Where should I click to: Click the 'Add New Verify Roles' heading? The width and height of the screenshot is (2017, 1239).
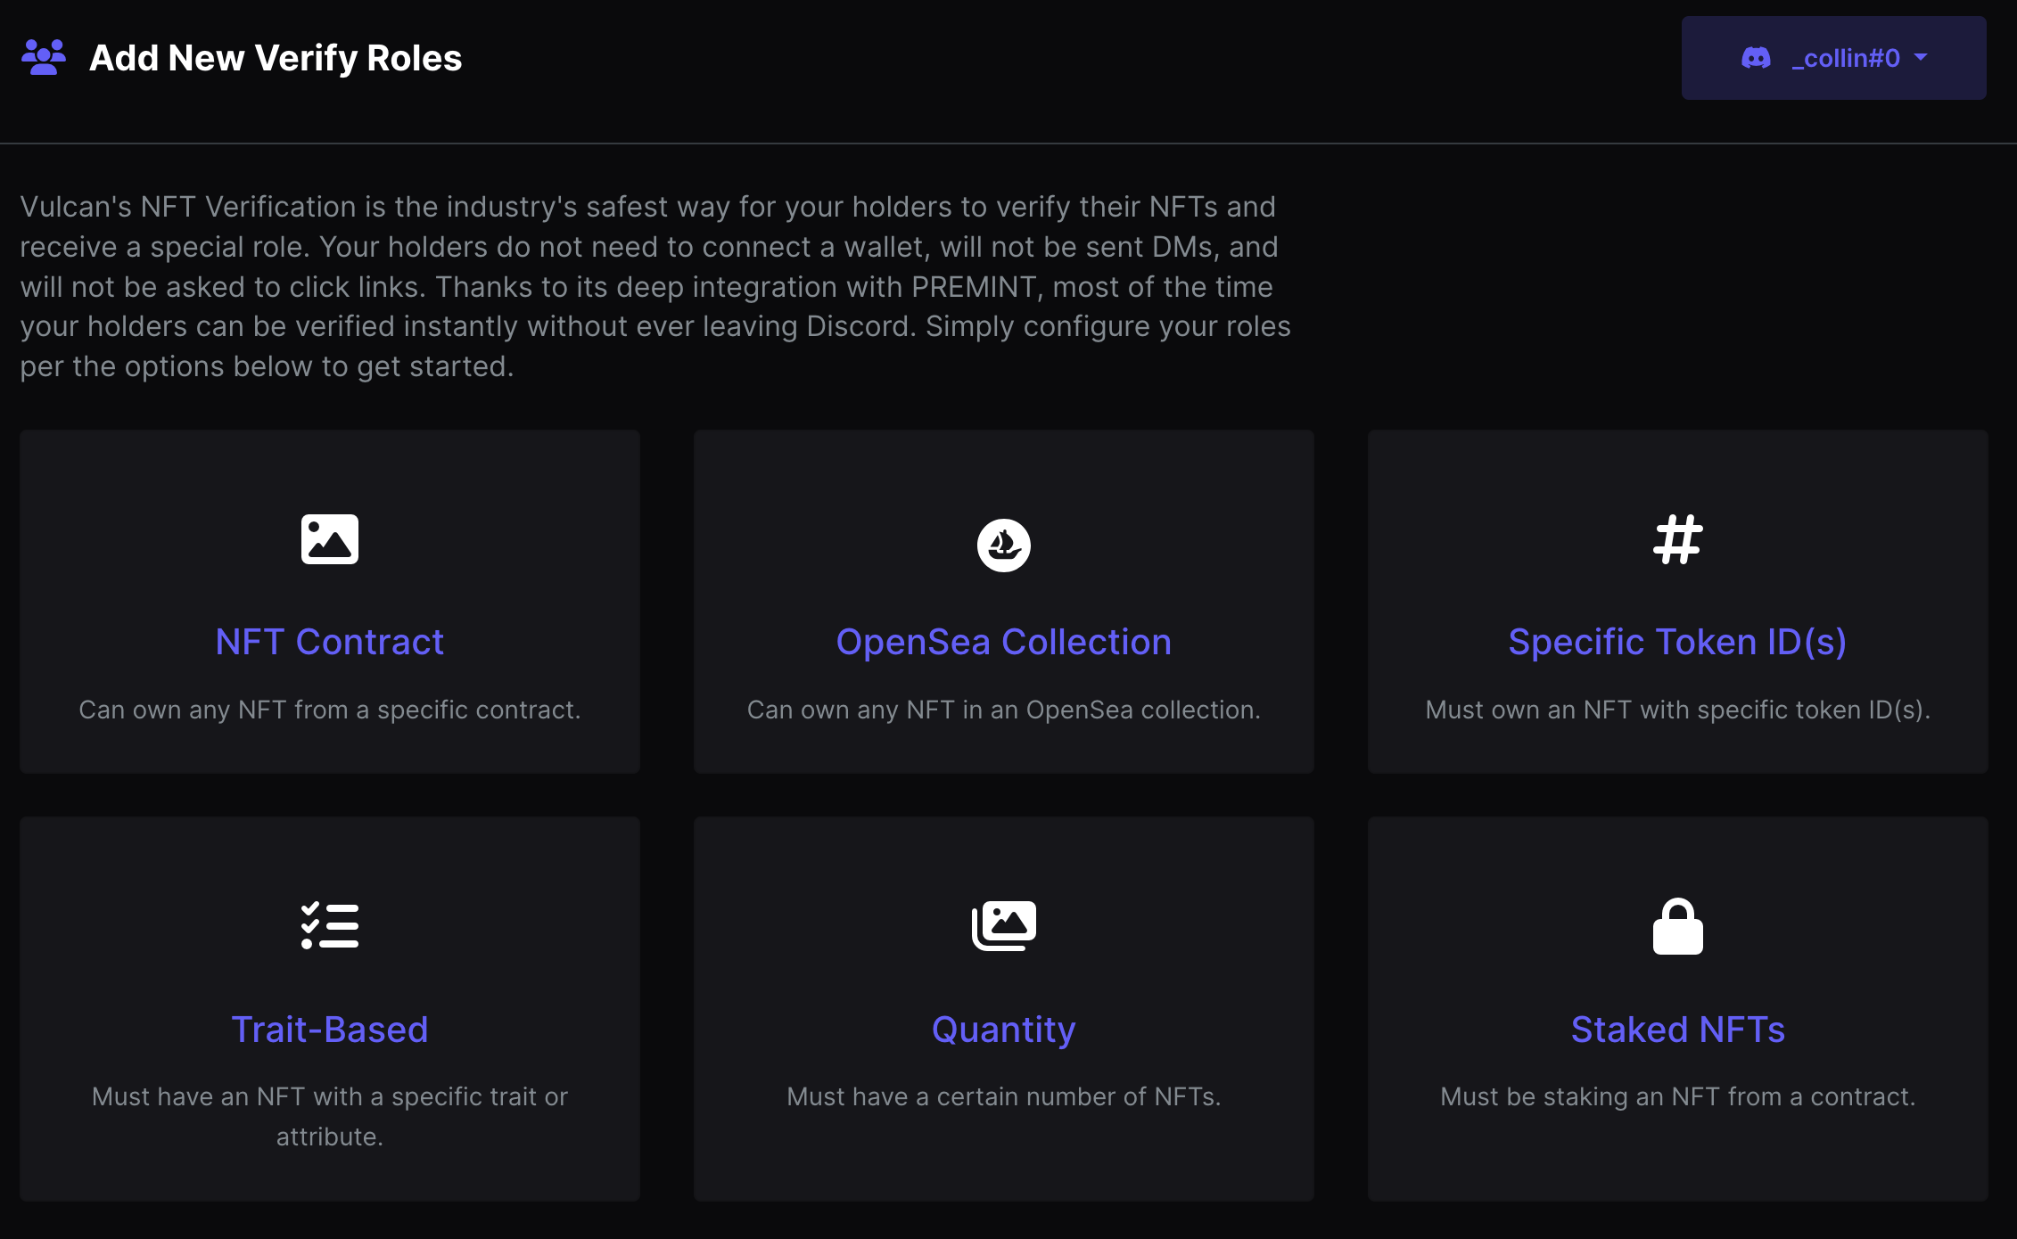pos(276,58)
